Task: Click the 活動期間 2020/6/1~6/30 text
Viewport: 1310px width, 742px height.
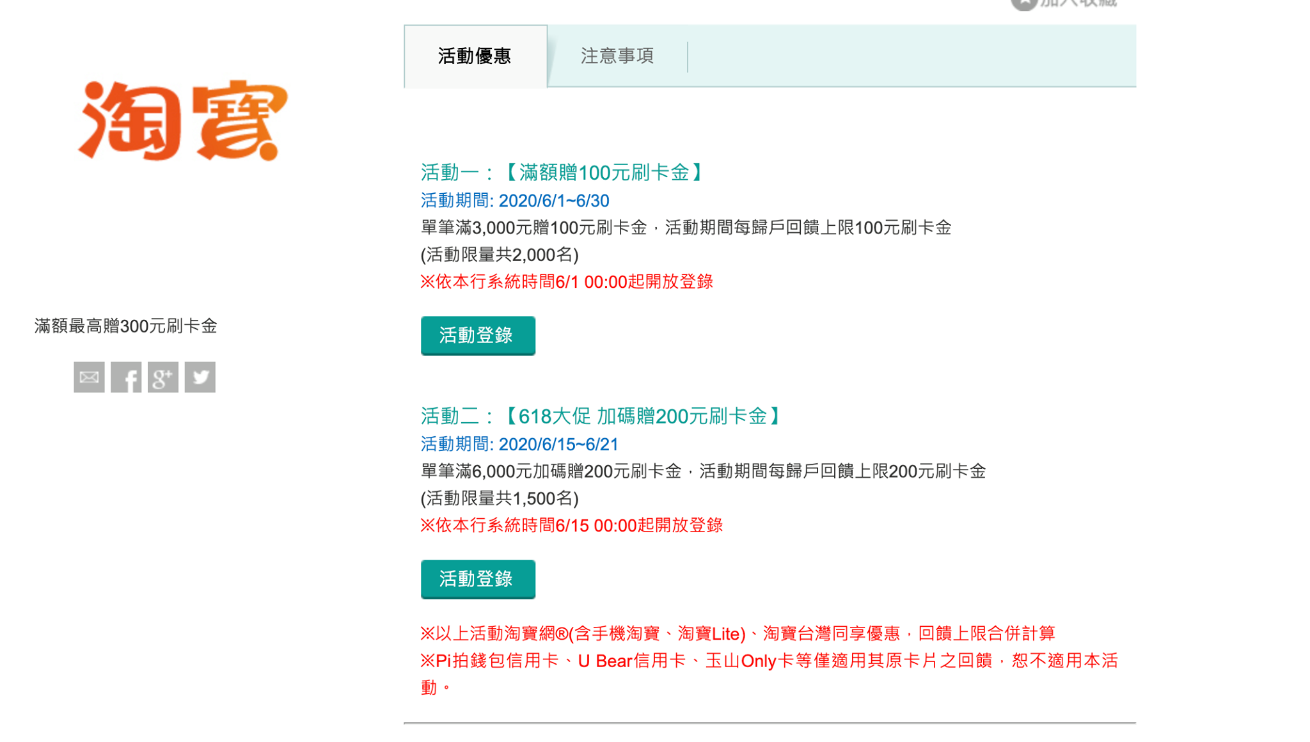Action: point(515,201)
